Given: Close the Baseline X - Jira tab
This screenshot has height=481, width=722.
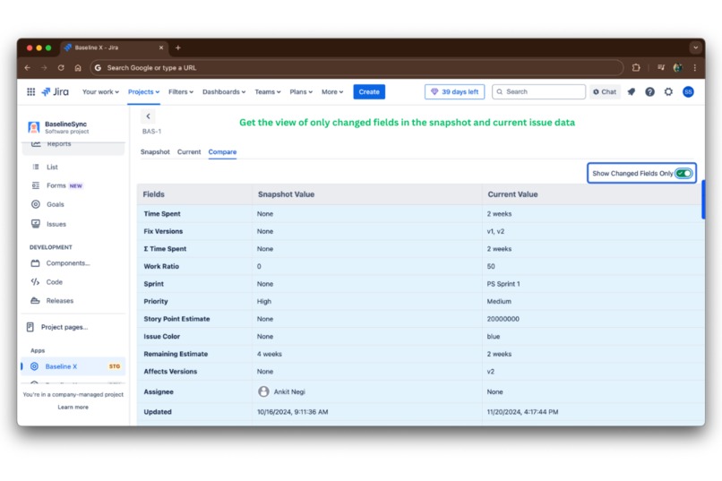Looking at the screenshot, I should (161, 47).
